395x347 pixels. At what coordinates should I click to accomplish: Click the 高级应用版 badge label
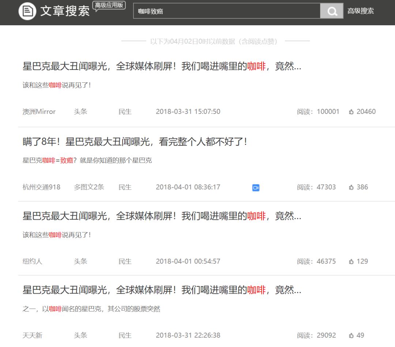point(110,5)
